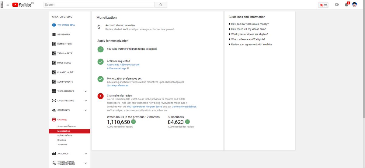Expand 'What types of videos are eligible?'

click(x=248, y=34)
